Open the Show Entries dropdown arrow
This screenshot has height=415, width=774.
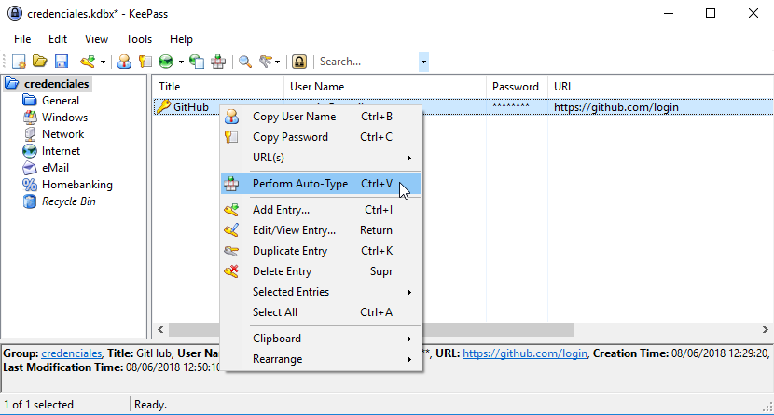277,62
